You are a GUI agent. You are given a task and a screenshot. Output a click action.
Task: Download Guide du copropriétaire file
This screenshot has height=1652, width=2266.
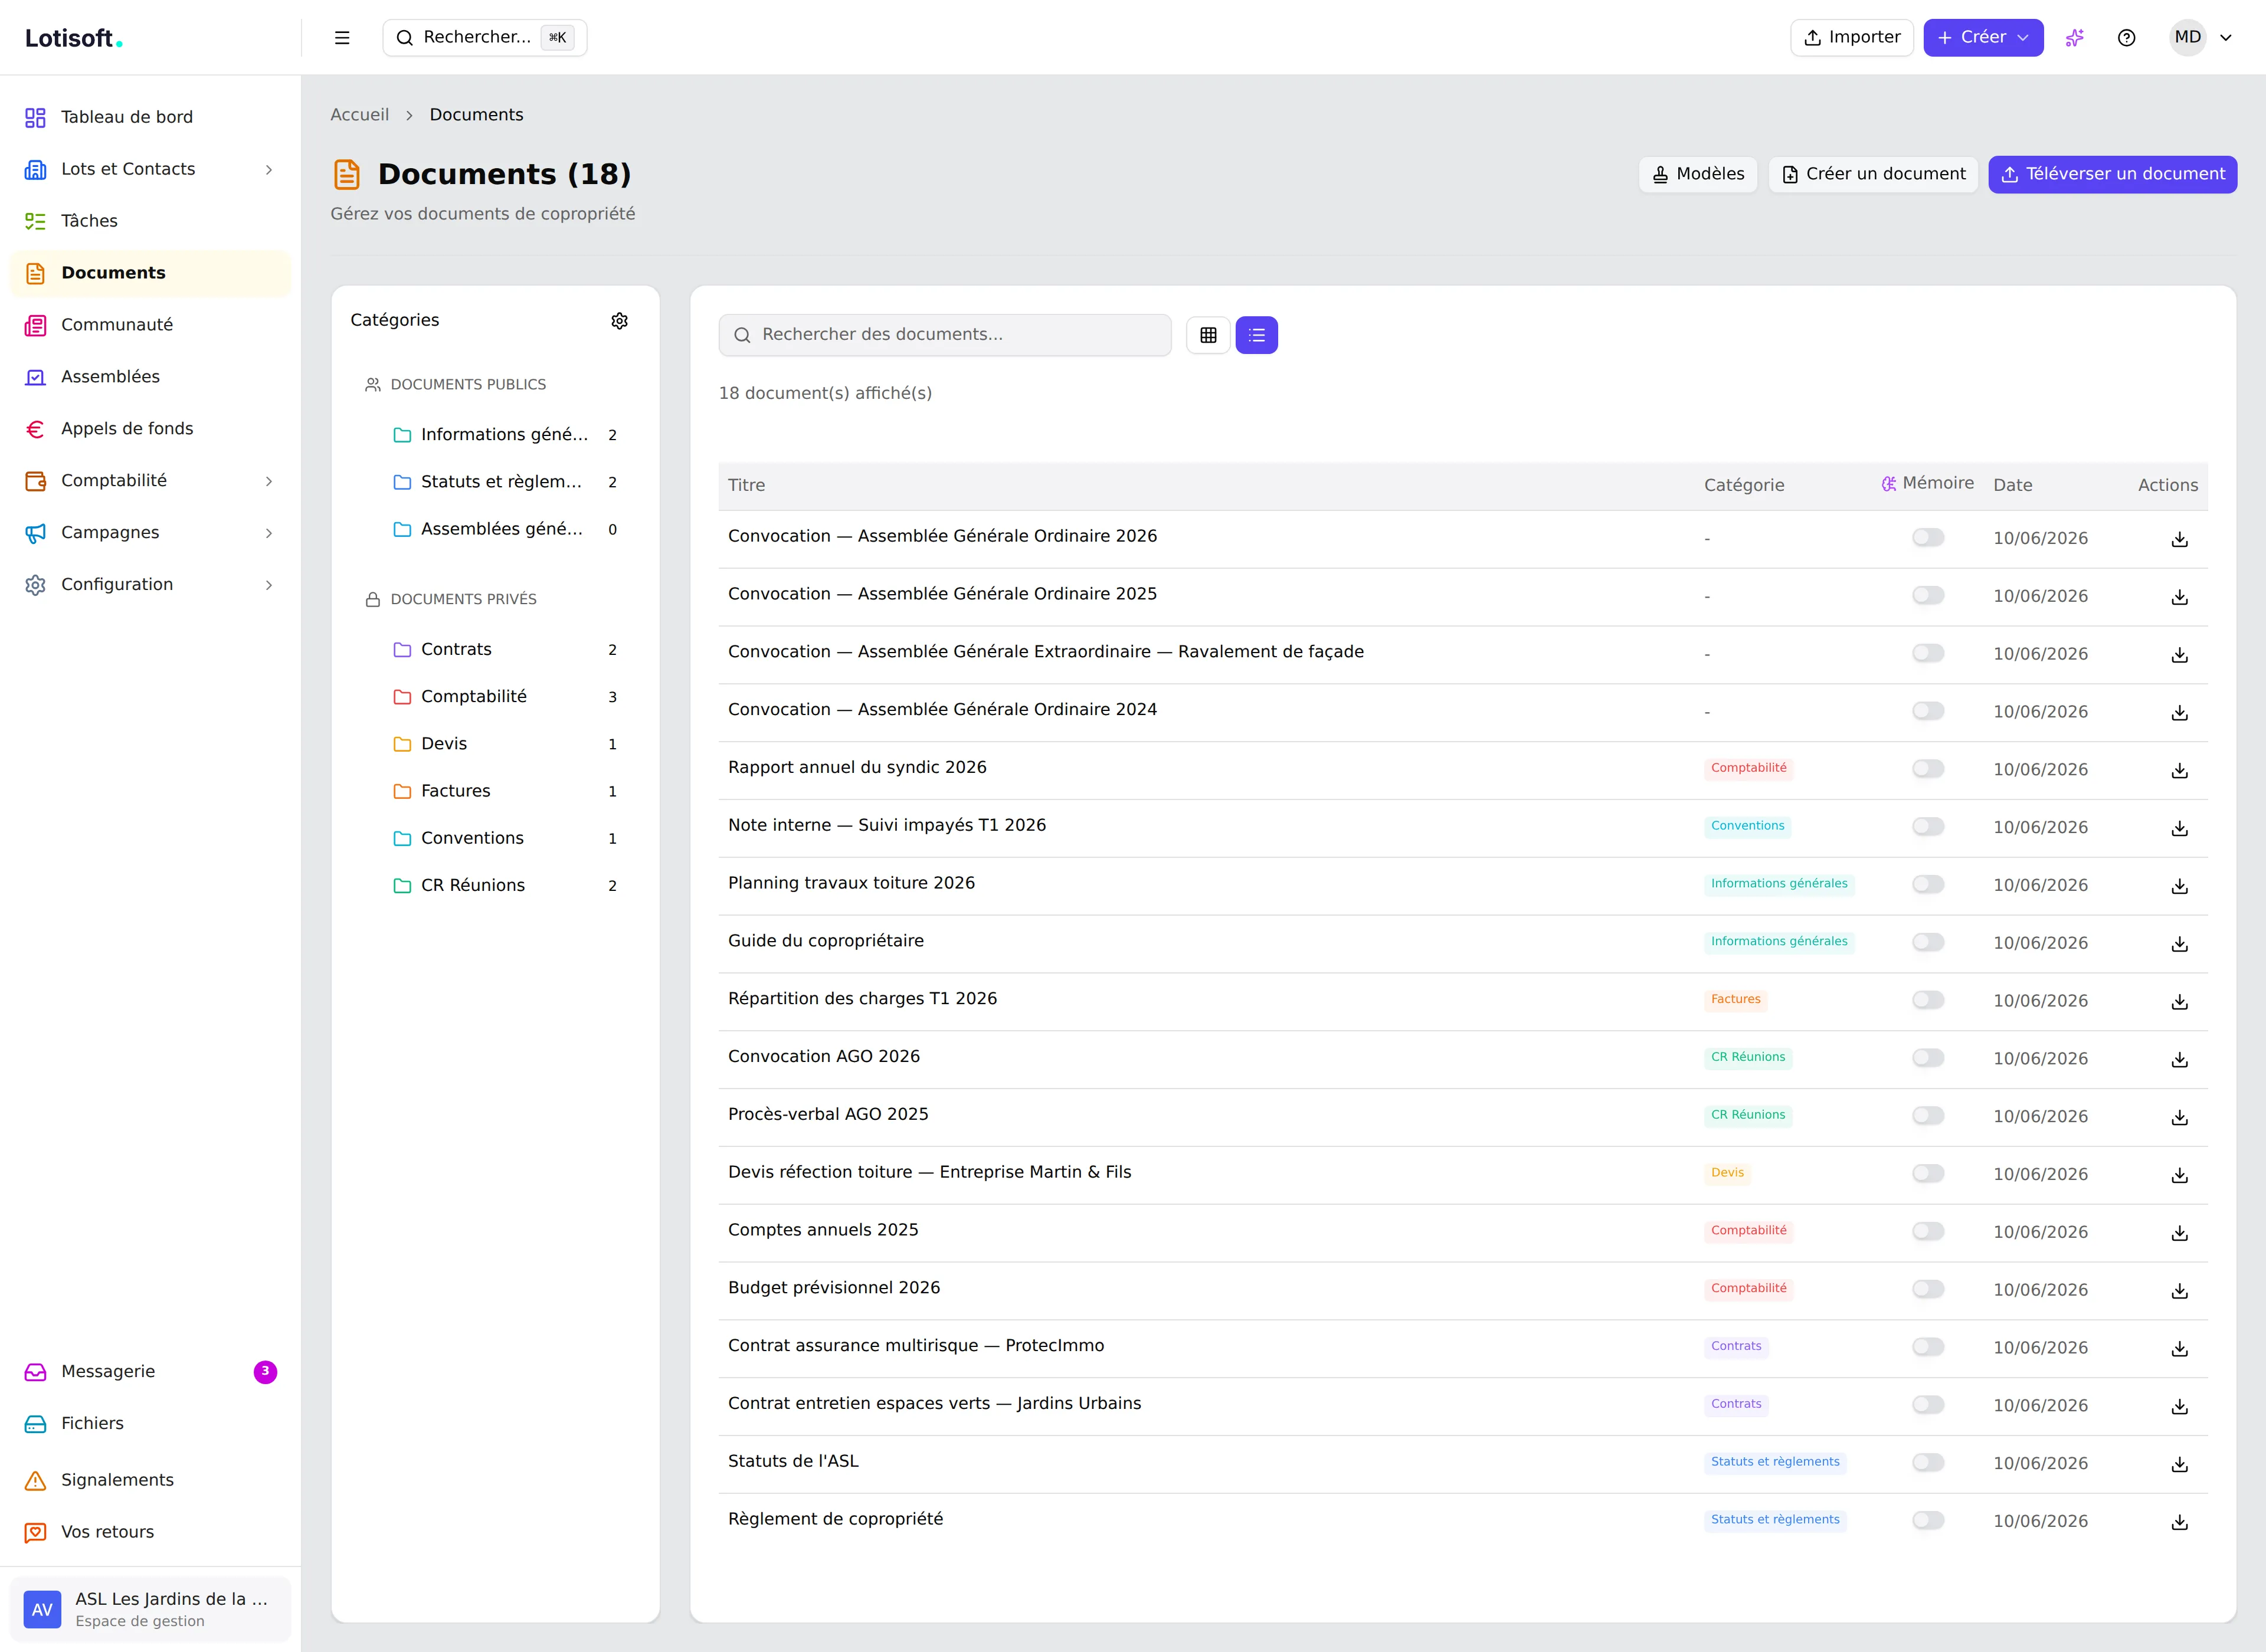[x=2180, y=944]
